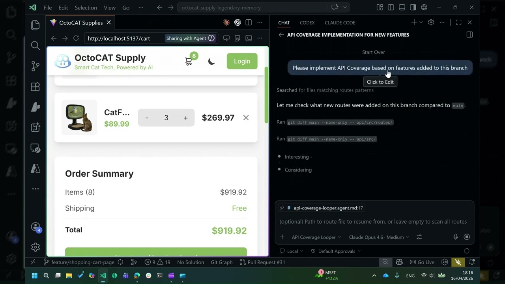Open the Selection menu
The height and width of the screenshot is (284, 505).
click(86, 7)
